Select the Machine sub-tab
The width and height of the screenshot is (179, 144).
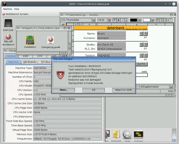[13, 62]
